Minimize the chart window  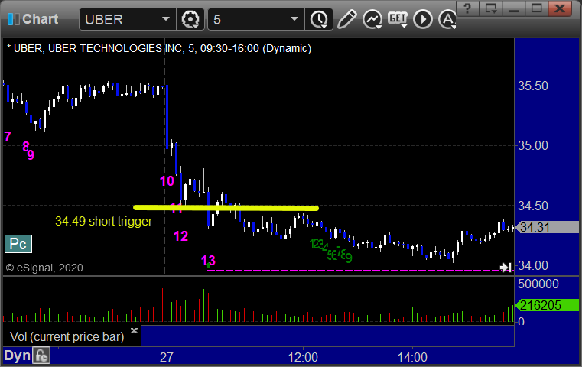coord(514,8)
